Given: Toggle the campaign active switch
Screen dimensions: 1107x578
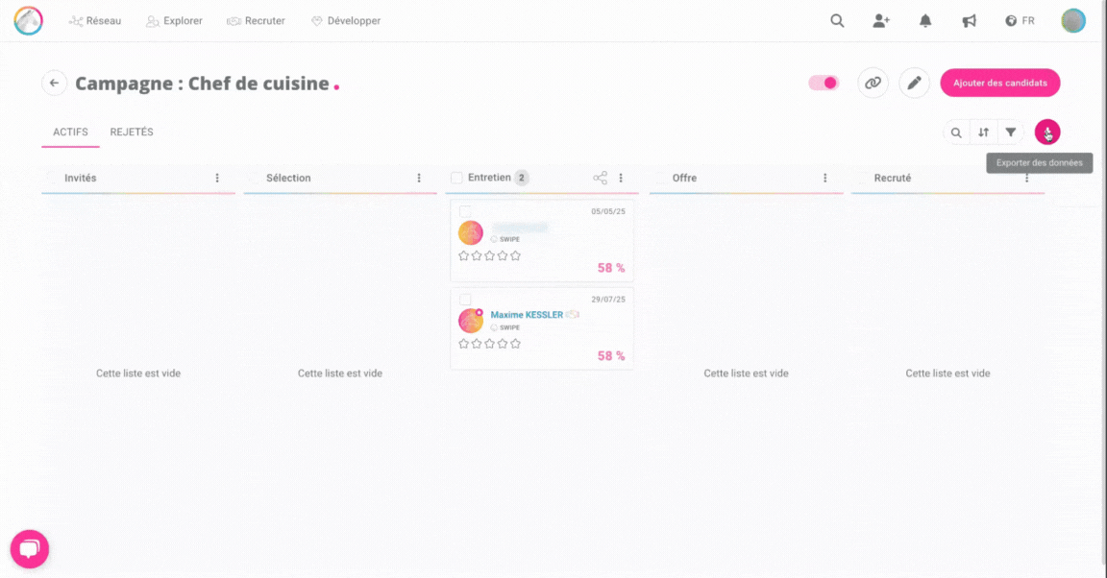Looking at the screenshot, I should pyautogui.click(x=824, y=84).
